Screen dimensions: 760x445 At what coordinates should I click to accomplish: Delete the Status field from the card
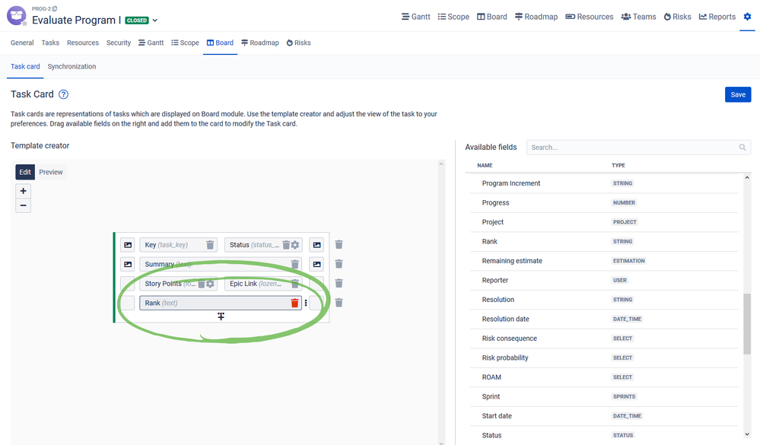pyautogui.click(x=286, y=245)
